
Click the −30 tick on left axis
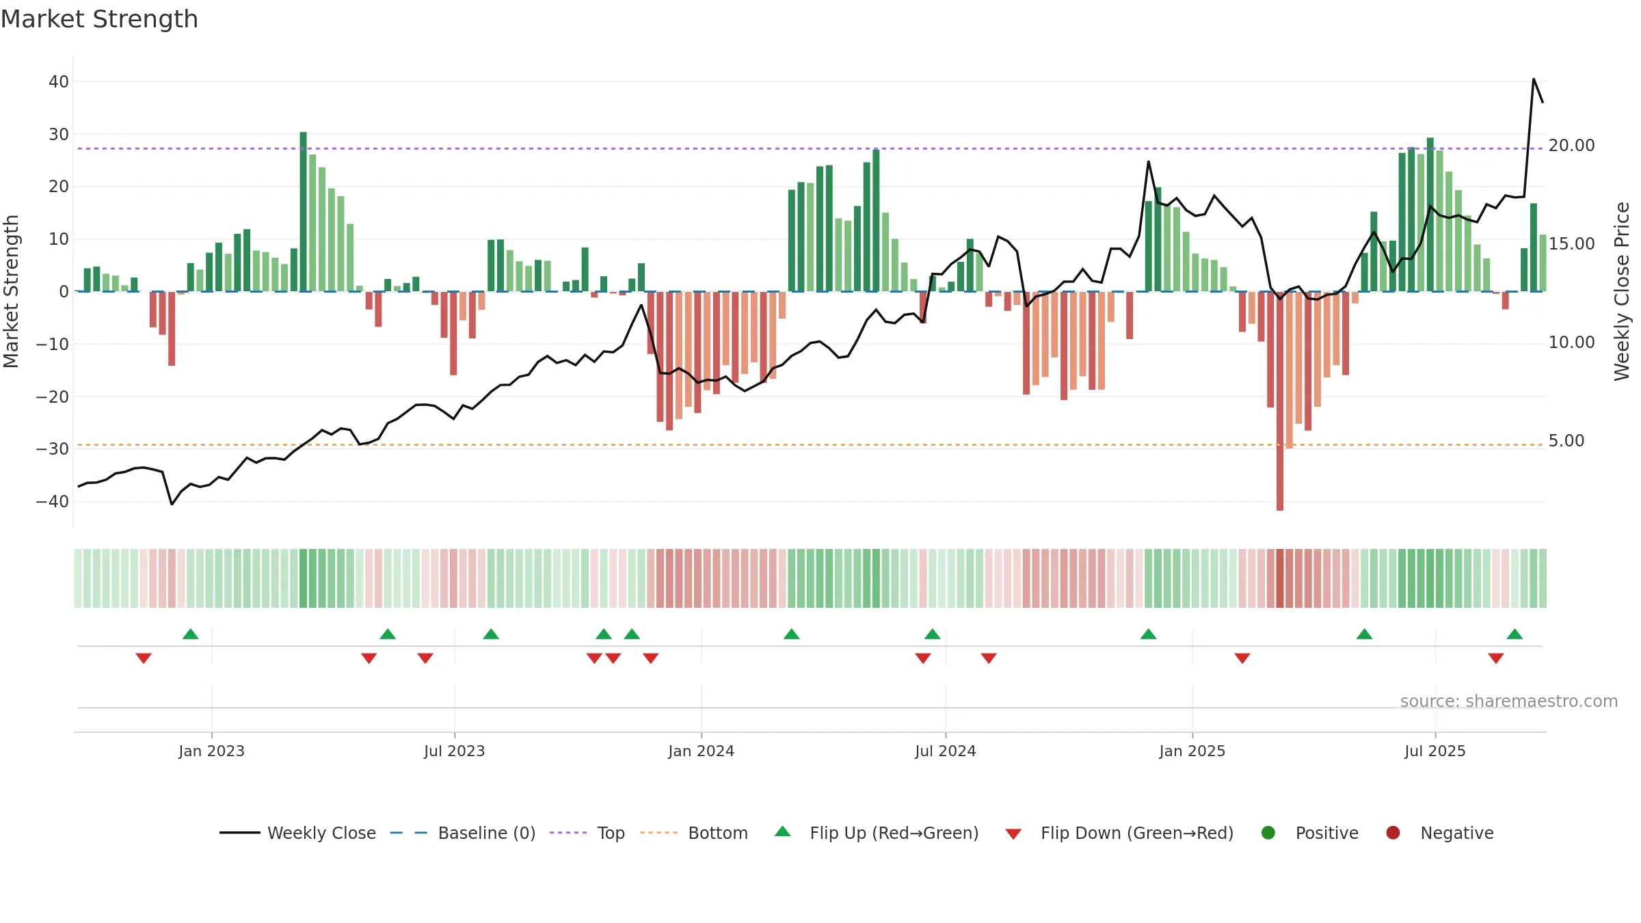[53, 449]
